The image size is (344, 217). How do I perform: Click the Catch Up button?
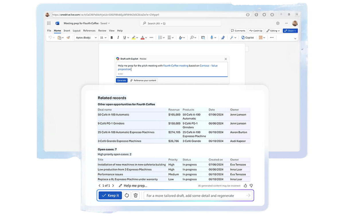(256, 31)
